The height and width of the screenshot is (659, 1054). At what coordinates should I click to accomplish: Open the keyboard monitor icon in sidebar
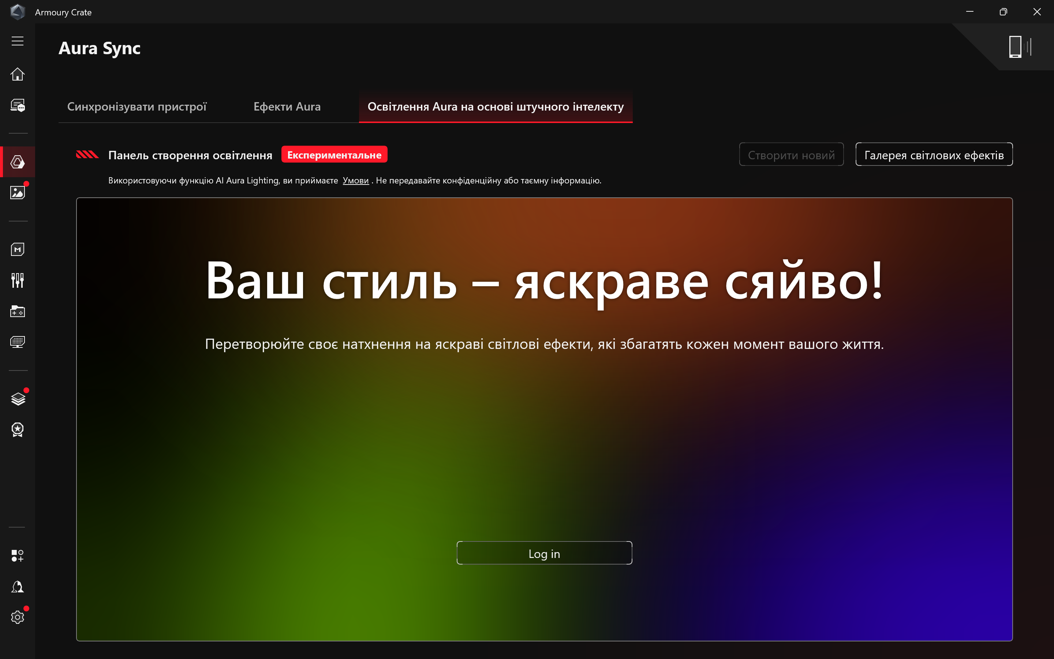pos(18,342)
